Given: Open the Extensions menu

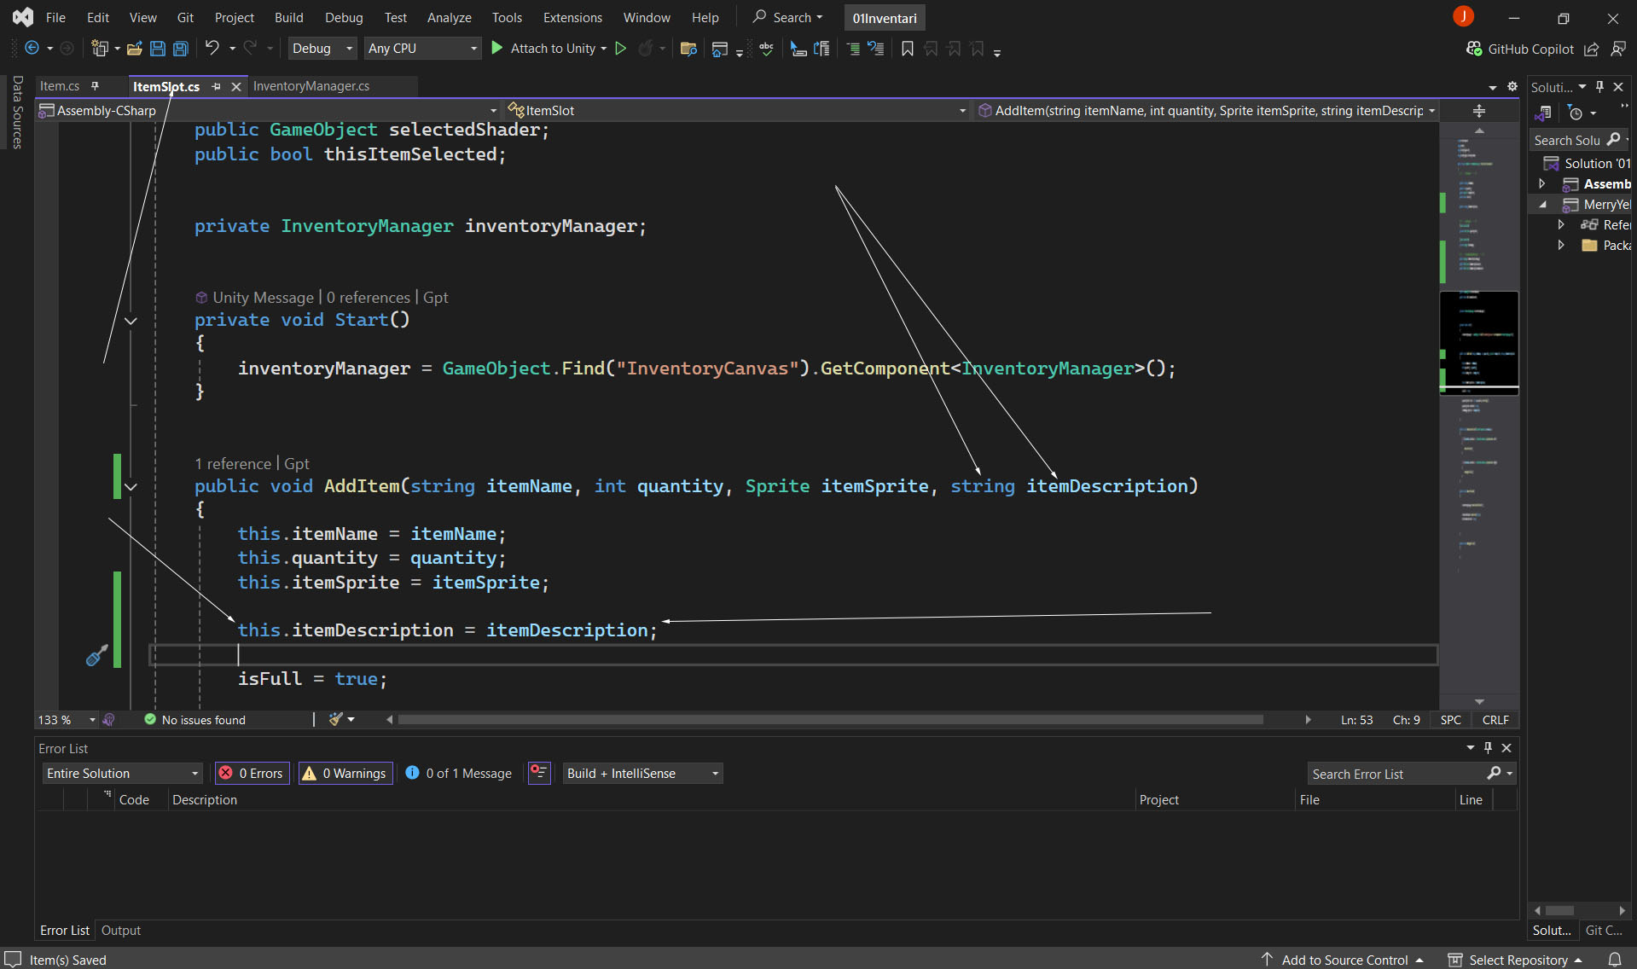Looking at the screenshot, I should [572, 17].
